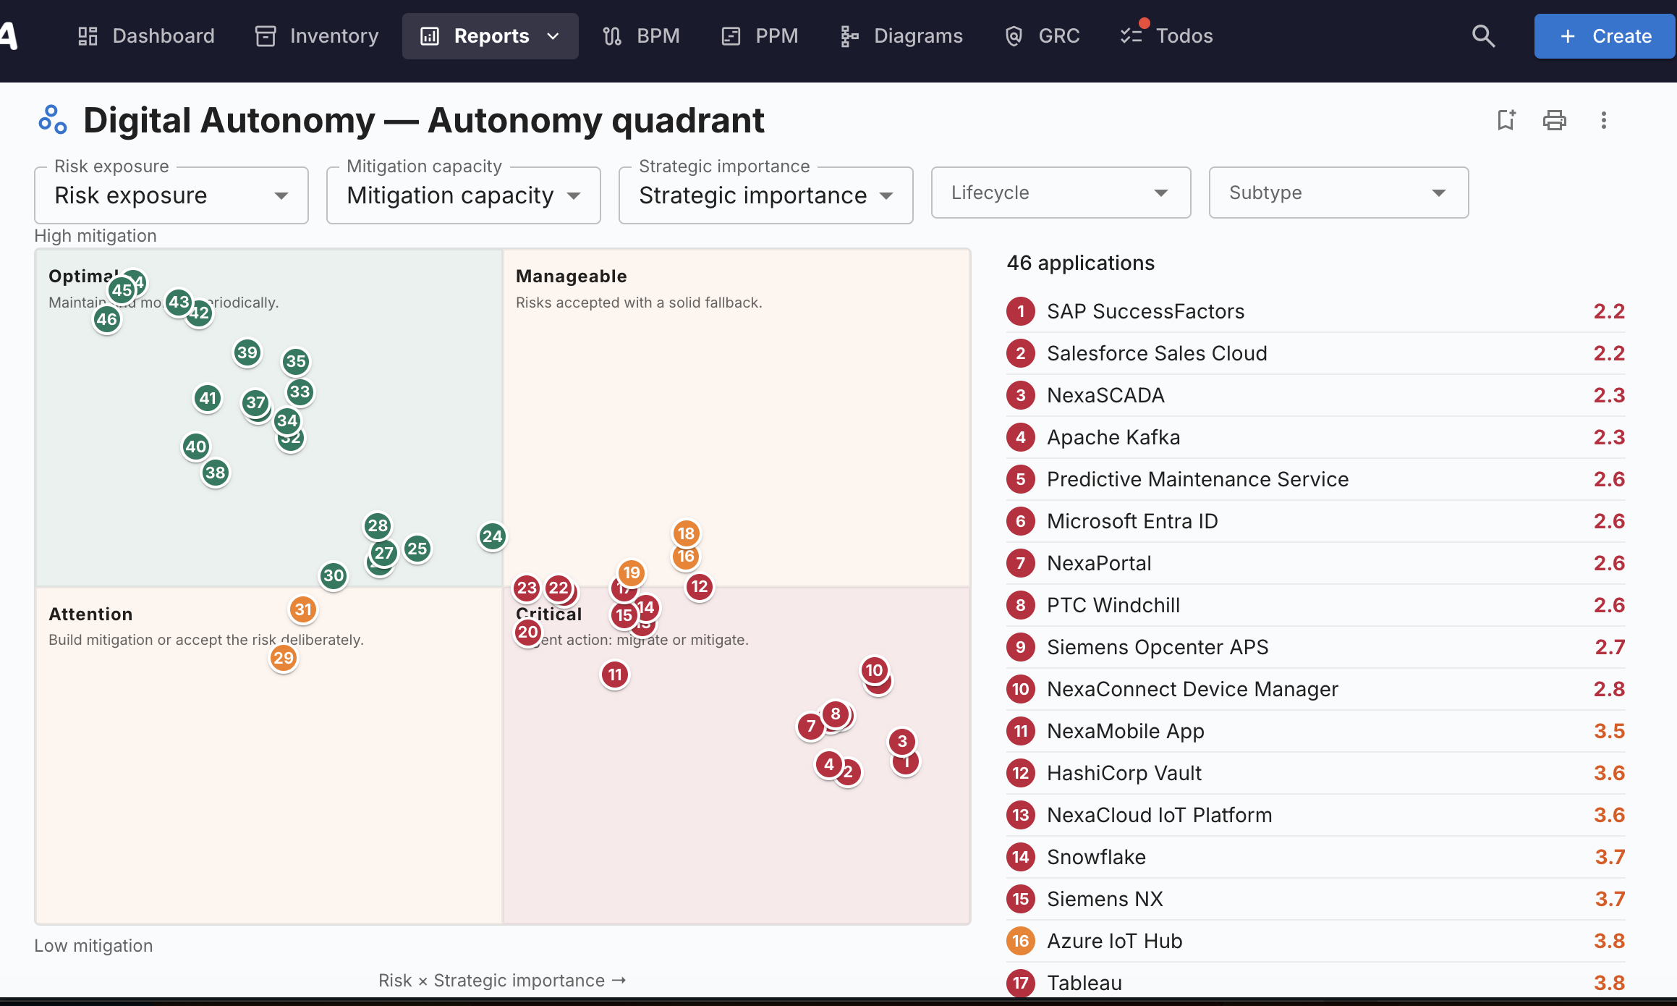1677x1006 pixels.
Task: Select bubble 46 in Optimal quadrant
Action: tap(107, 319)
